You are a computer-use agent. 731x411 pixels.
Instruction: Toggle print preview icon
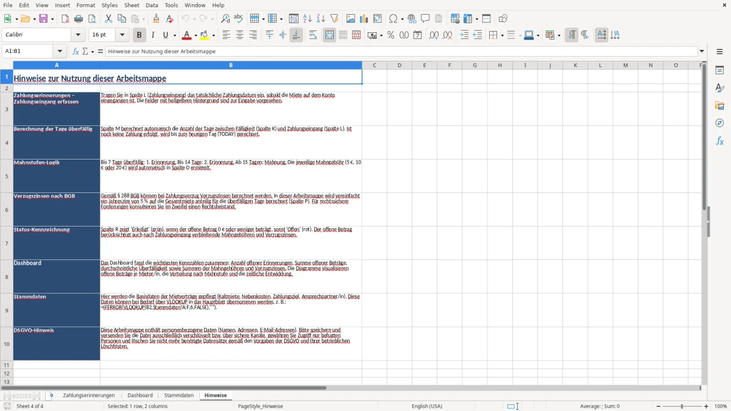[x=91, y=19]
